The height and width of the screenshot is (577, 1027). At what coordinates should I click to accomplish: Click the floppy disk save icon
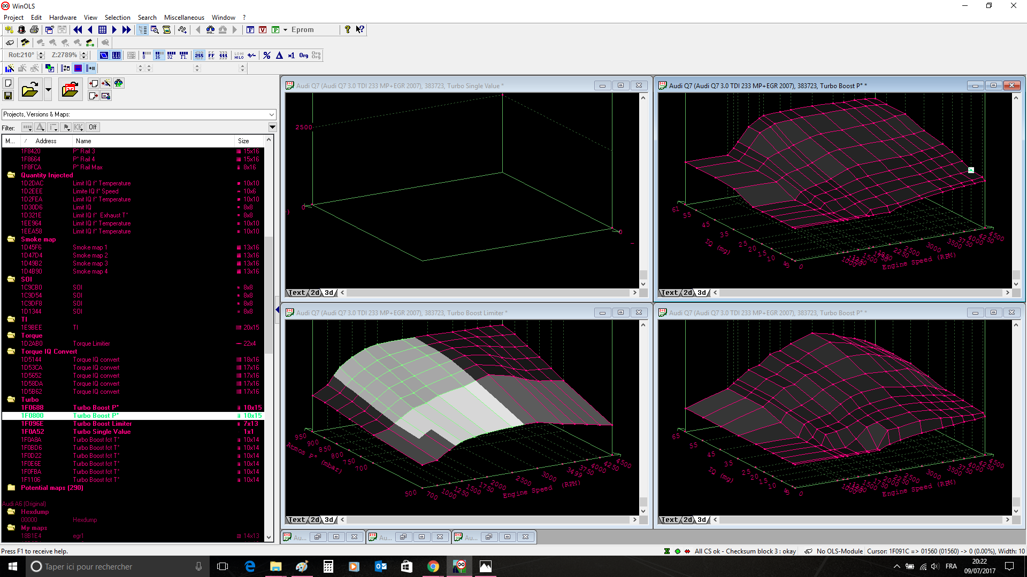[x=8, y=96]
